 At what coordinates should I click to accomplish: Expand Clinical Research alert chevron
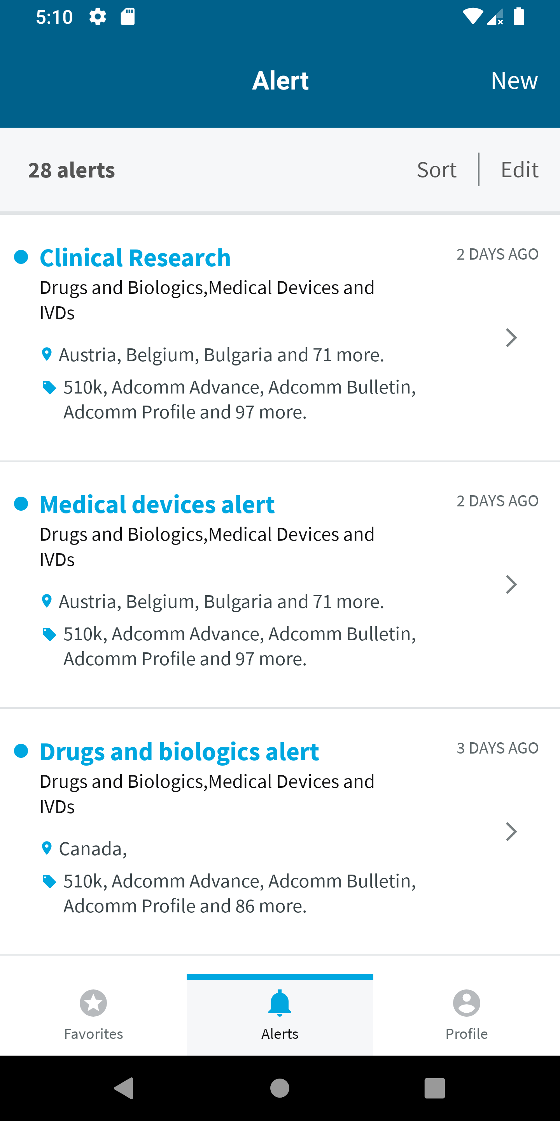pyautogui.click(x=511, y=338)
